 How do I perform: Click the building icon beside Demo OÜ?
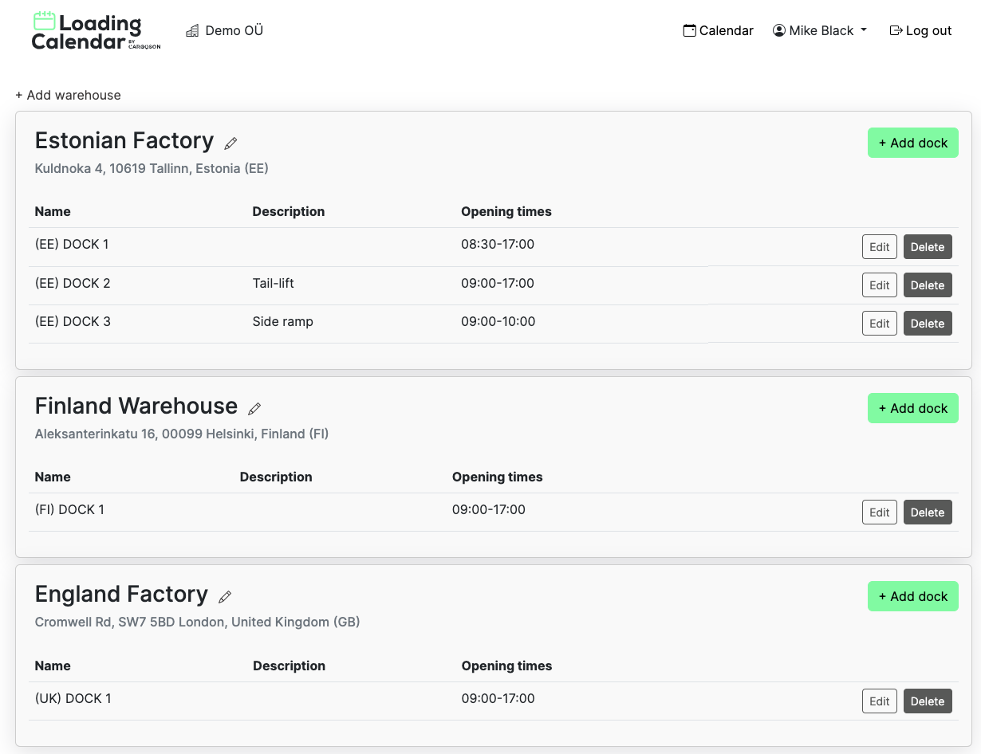(191, 29)
